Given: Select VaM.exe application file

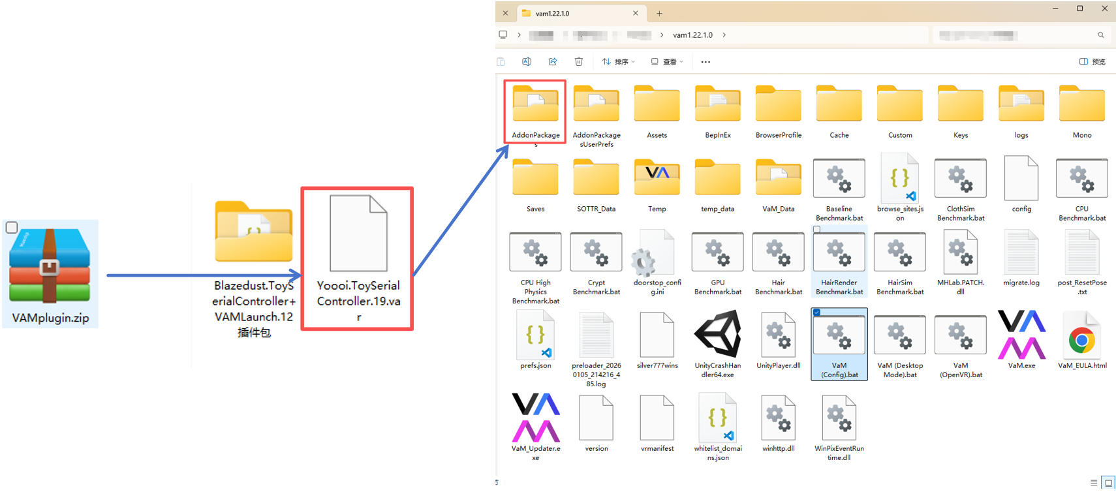Looking at the screenshot, I should click(x=1021, y=340).
